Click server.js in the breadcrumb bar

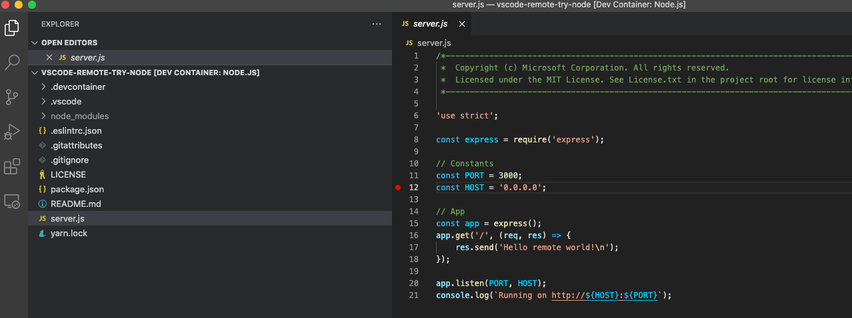[x=433, y=43]
